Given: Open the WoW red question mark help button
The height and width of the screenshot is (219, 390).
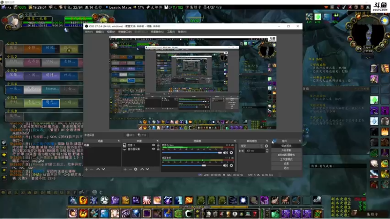Looking at the screenshot, I should (255, 214).
